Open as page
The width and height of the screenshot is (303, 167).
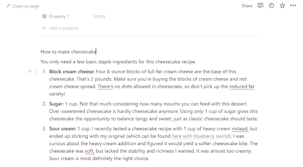pyautogui.click(x=26, y=6)
